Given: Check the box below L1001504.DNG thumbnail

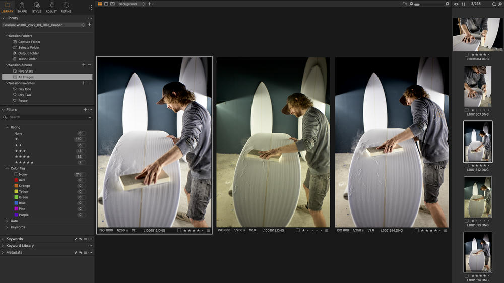Looking at the screenshot, I should coord(467,54).
